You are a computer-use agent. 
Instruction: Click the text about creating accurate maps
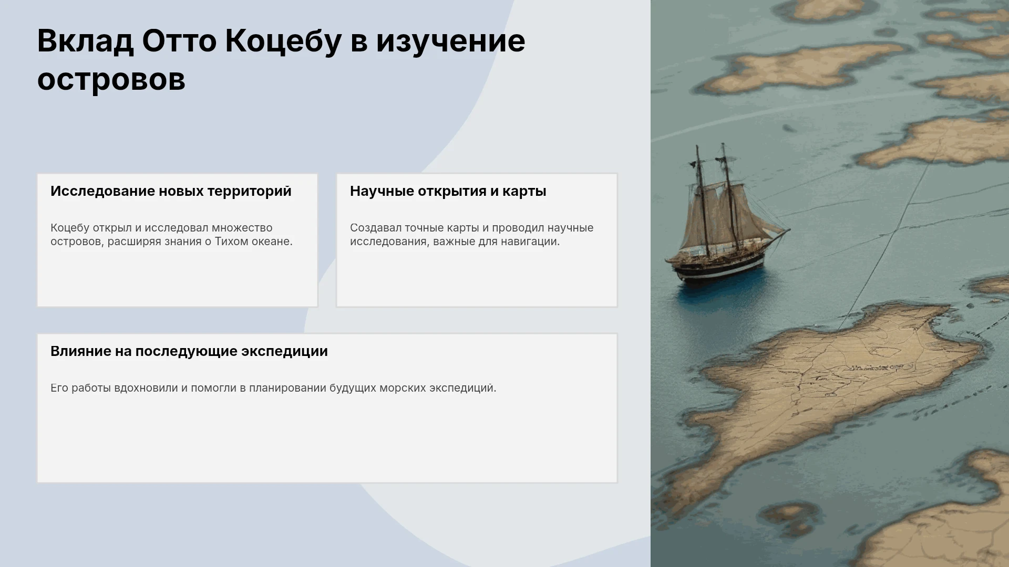click(471, 235)
